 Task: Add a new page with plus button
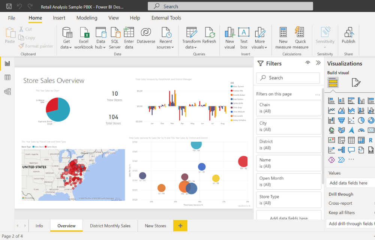180,226
